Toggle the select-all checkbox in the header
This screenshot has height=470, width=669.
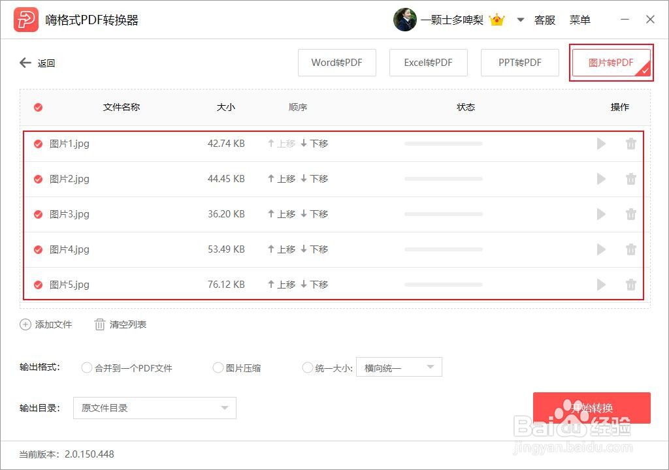point(37,106)
